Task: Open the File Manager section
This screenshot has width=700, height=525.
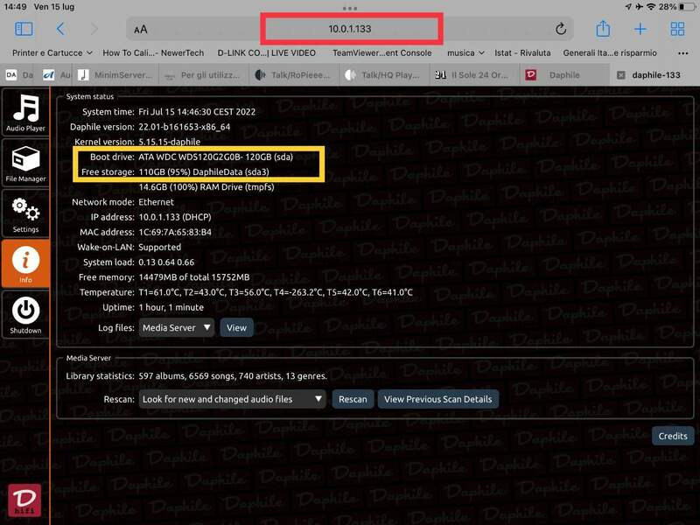Action: (x=25, y=163)
